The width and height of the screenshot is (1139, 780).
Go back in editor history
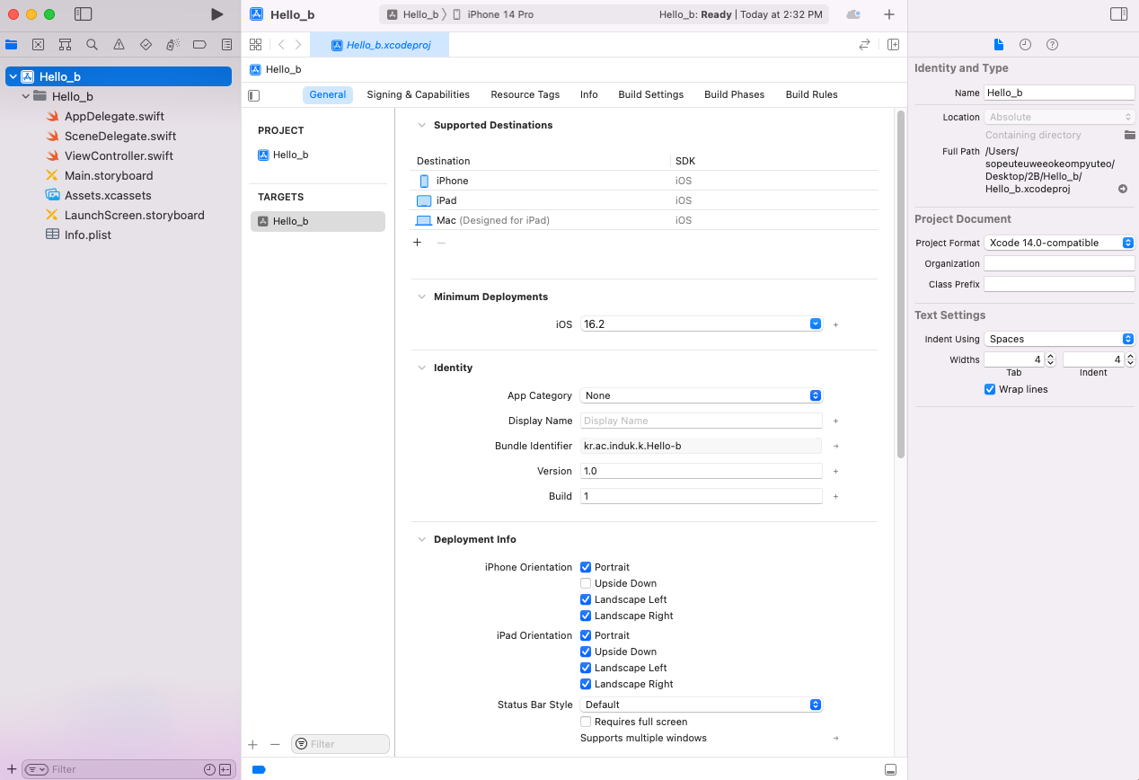click(281, 44)
